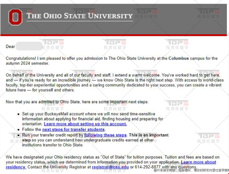Click the redacted recipient name box

click(29, 46)
